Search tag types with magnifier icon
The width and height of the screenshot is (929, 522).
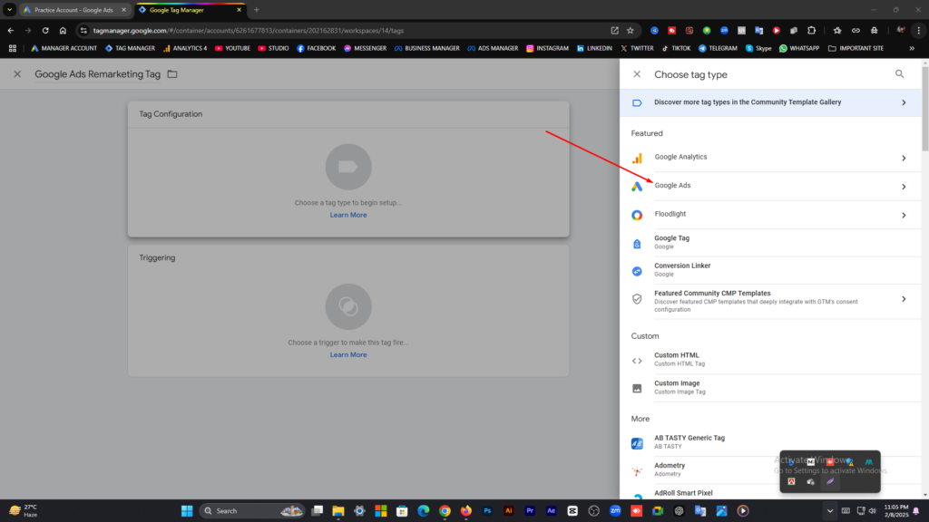coord(899,74)
